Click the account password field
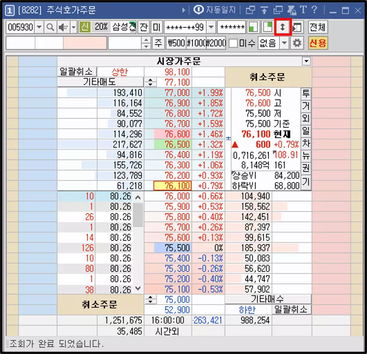This screenshot has width=367, height=354. pos(232,27)
